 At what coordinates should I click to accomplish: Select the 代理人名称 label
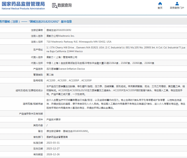pyautogui.click(x=37, y=57)
